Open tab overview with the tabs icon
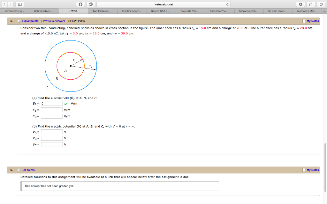Screen dimensions: 327x204 [x=321, y=4]
